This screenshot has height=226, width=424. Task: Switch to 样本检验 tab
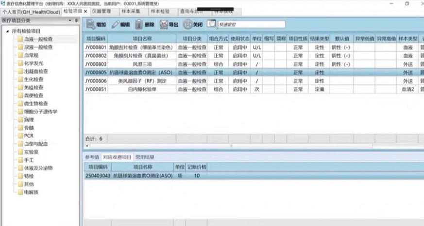(x=160, y=11)
